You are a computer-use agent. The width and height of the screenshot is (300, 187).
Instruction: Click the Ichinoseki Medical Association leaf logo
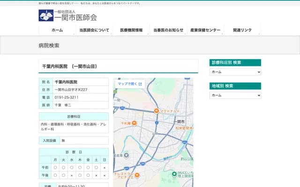click(46, 15)
